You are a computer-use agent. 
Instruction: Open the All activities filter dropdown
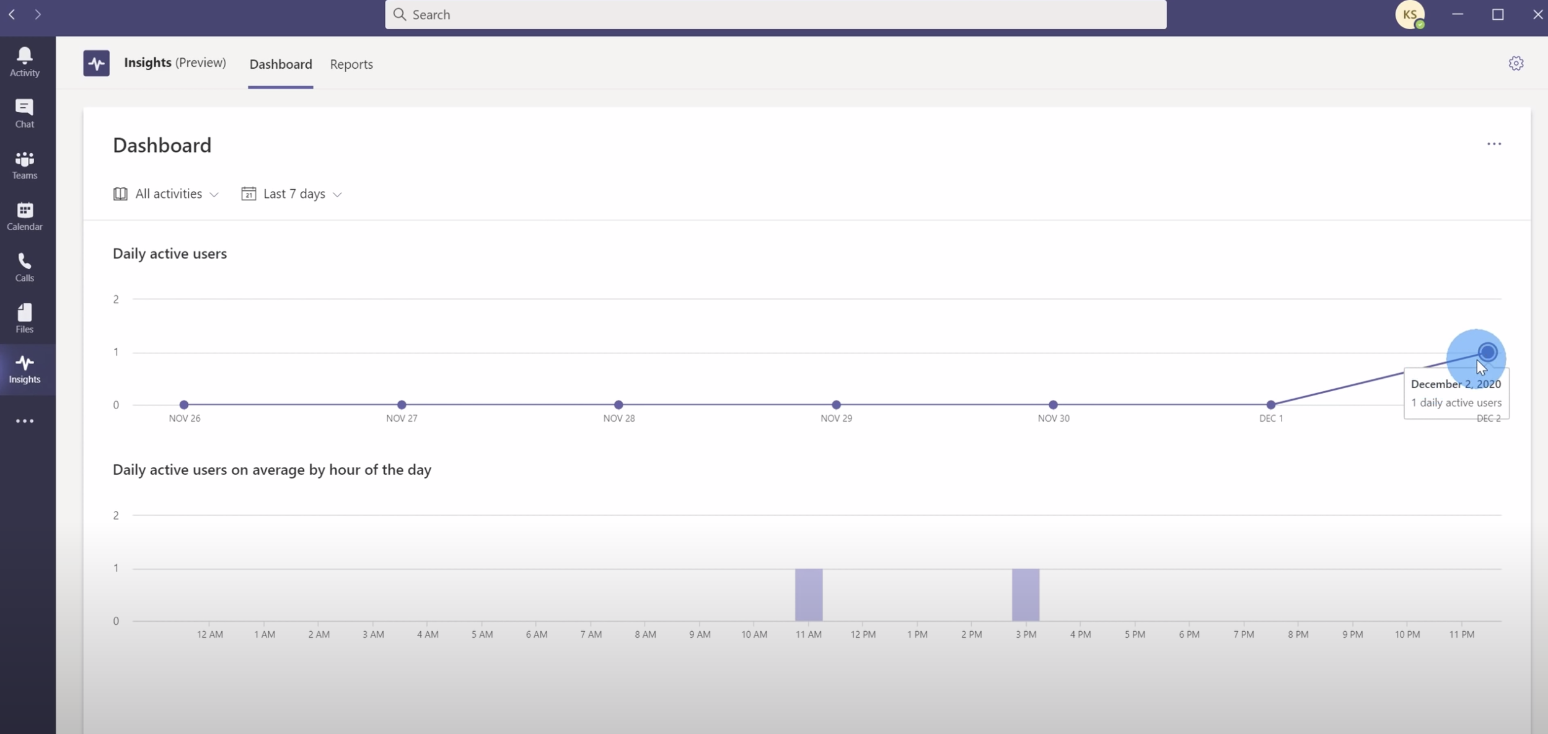pos(166,193)
